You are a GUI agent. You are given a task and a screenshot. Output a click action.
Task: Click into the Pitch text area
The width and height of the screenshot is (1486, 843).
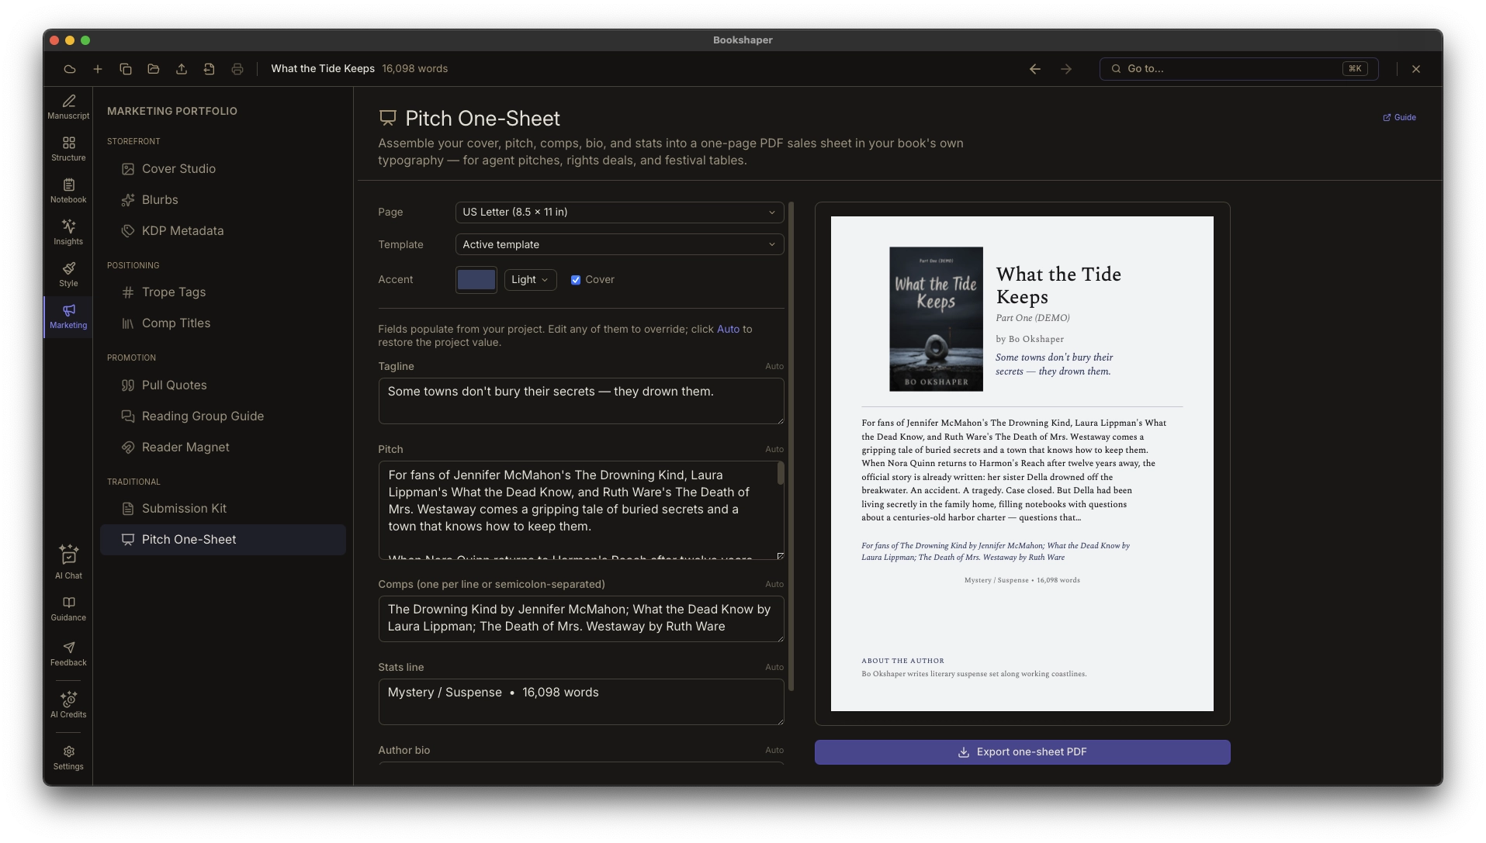[x=580, y=510]
